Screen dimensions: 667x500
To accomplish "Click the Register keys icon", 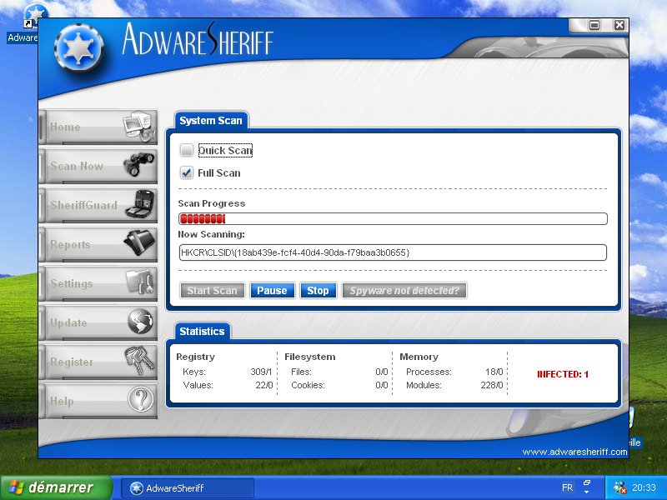I will pyautogui.click(x=140, y=360).
